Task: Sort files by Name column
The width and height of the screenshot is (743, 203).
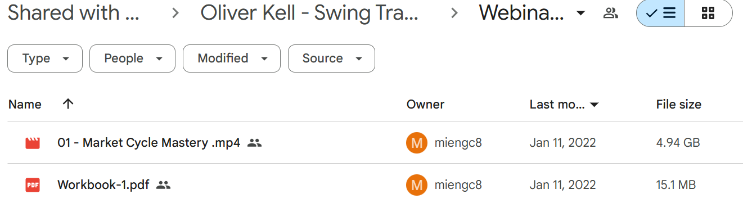Action: pos(25,105)
